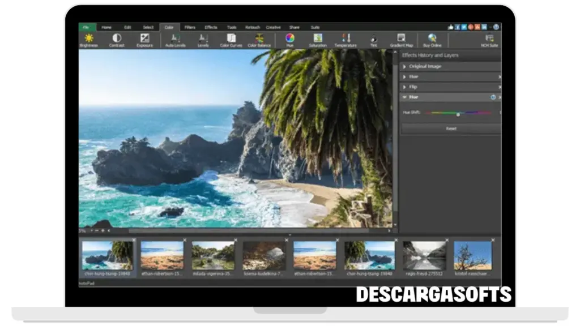Select the Contrast adjustment icon

117,38
